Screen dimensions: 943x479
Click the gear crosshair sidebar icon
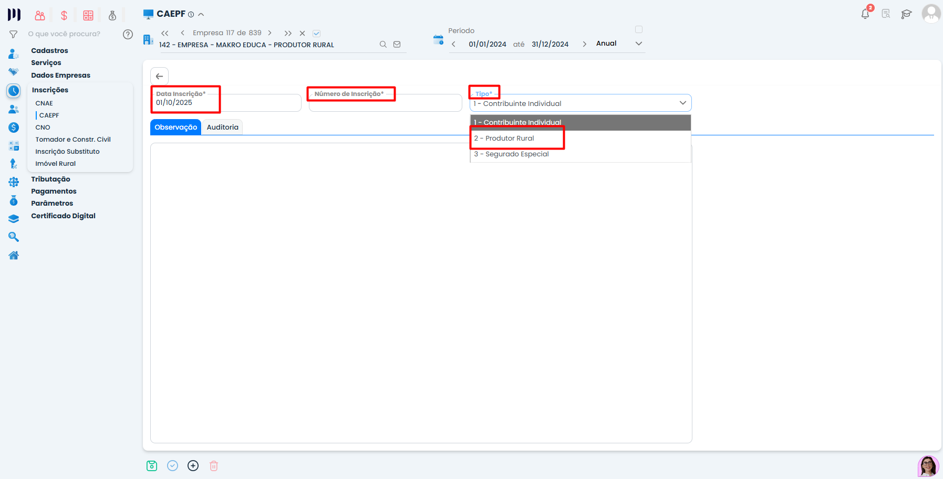pyautogui.click(x=14, y=182)
